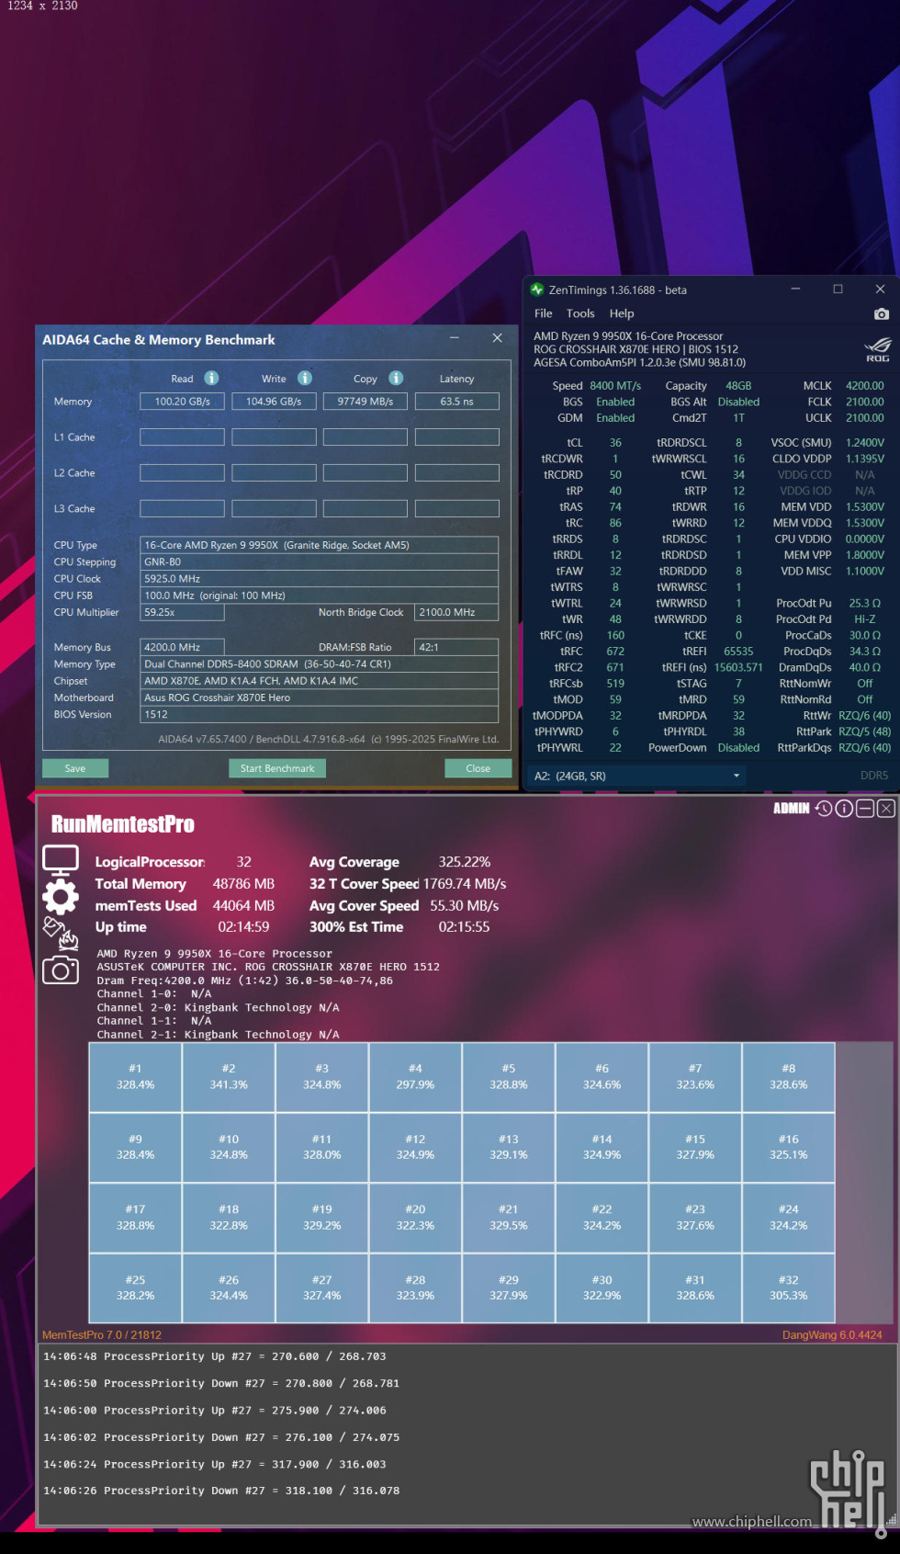Image resolution: width=900 pixels, height=1554 pixels.
Task: Click the DRAM:FSB Ratio 42:1 field
Action: [x=456, y=647]
